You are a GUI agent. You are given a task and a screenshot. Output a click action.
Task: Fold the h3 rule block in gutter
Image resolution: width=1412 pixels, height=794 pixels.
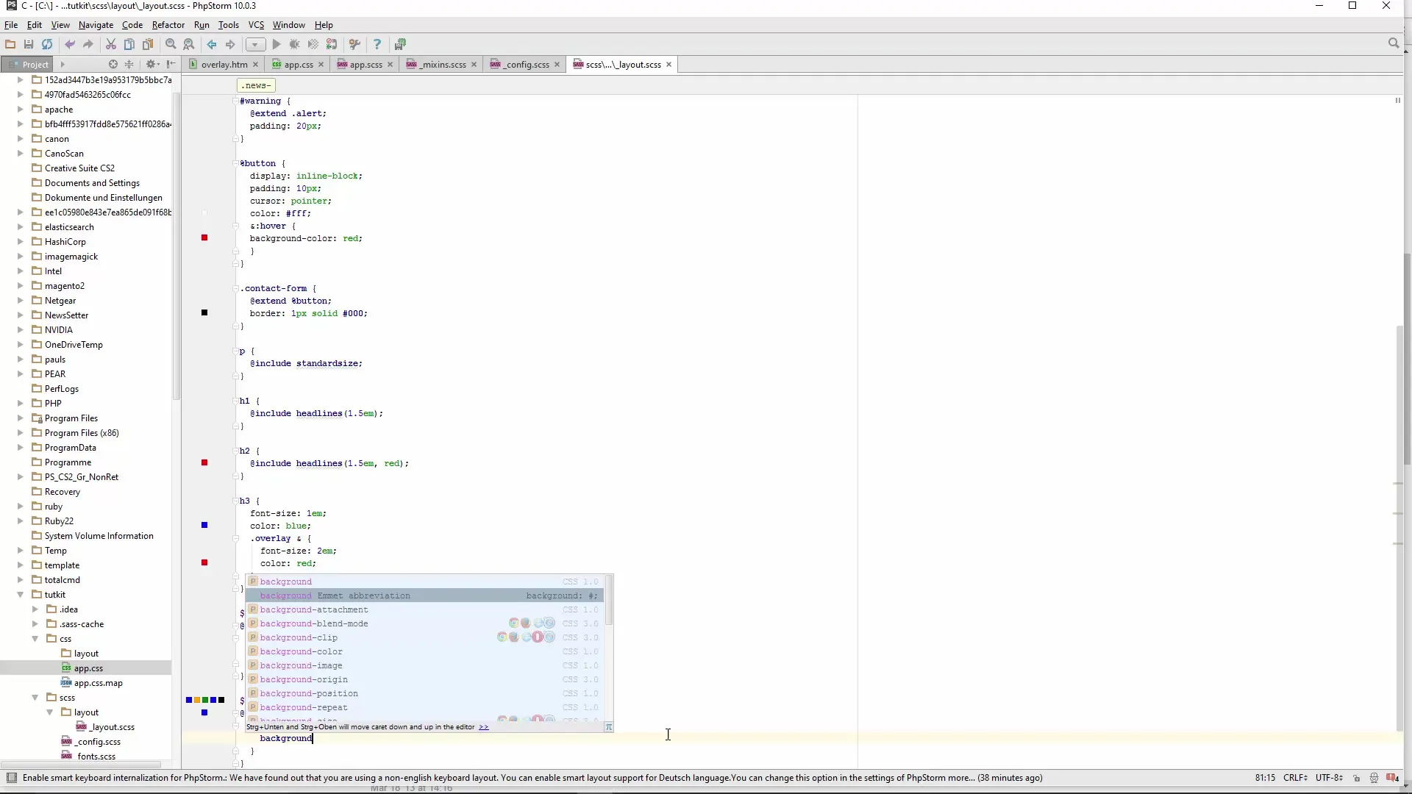point(236,501)
